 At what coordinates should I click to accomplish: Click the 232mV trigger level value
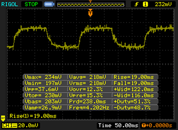(163, 4)
